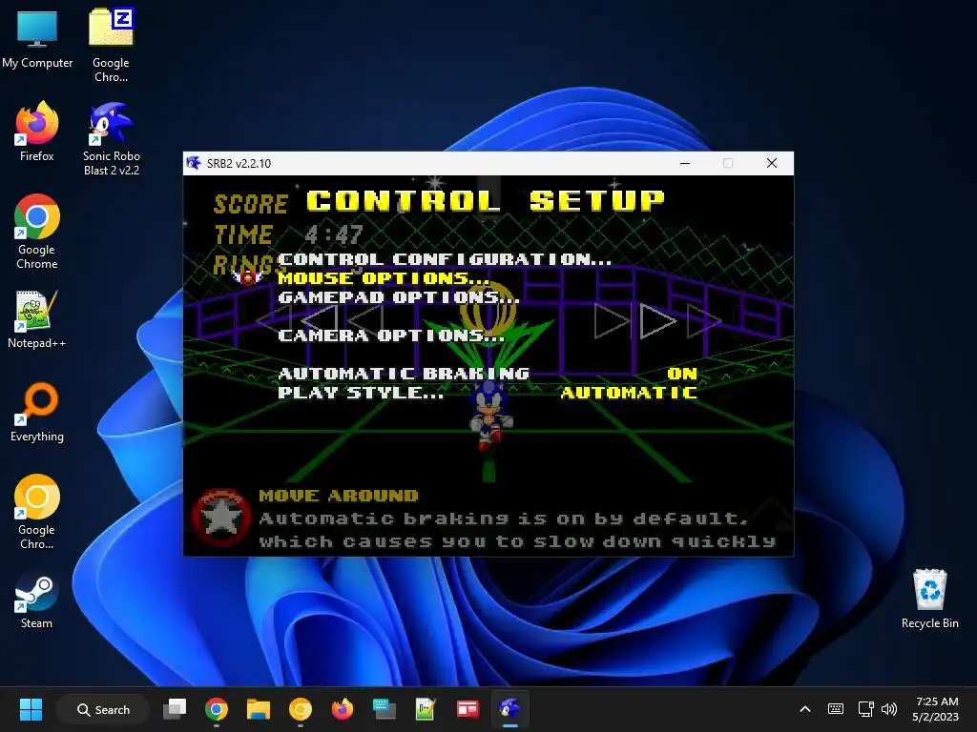The image size is (977, 732).
Task: Open network status tray icon
Action: click(865, 709)
